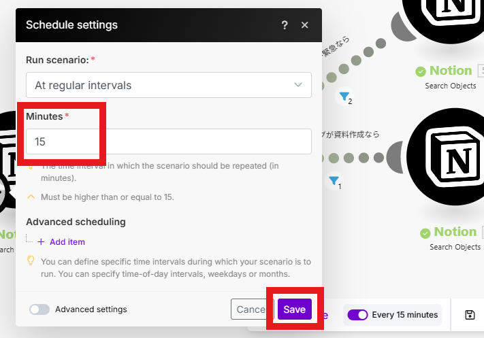Close the Schedule settings dialog
The image size is (484, 338).
[x=305, y=25]
